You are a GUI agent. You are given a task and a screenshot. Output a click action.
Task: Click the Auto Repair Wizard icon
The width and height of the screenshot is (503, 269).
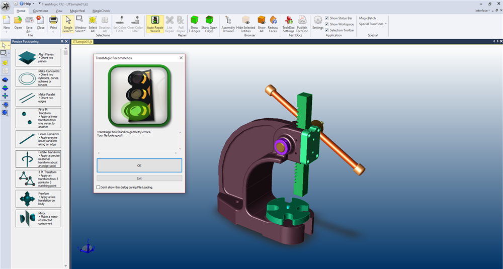point(155,23)
